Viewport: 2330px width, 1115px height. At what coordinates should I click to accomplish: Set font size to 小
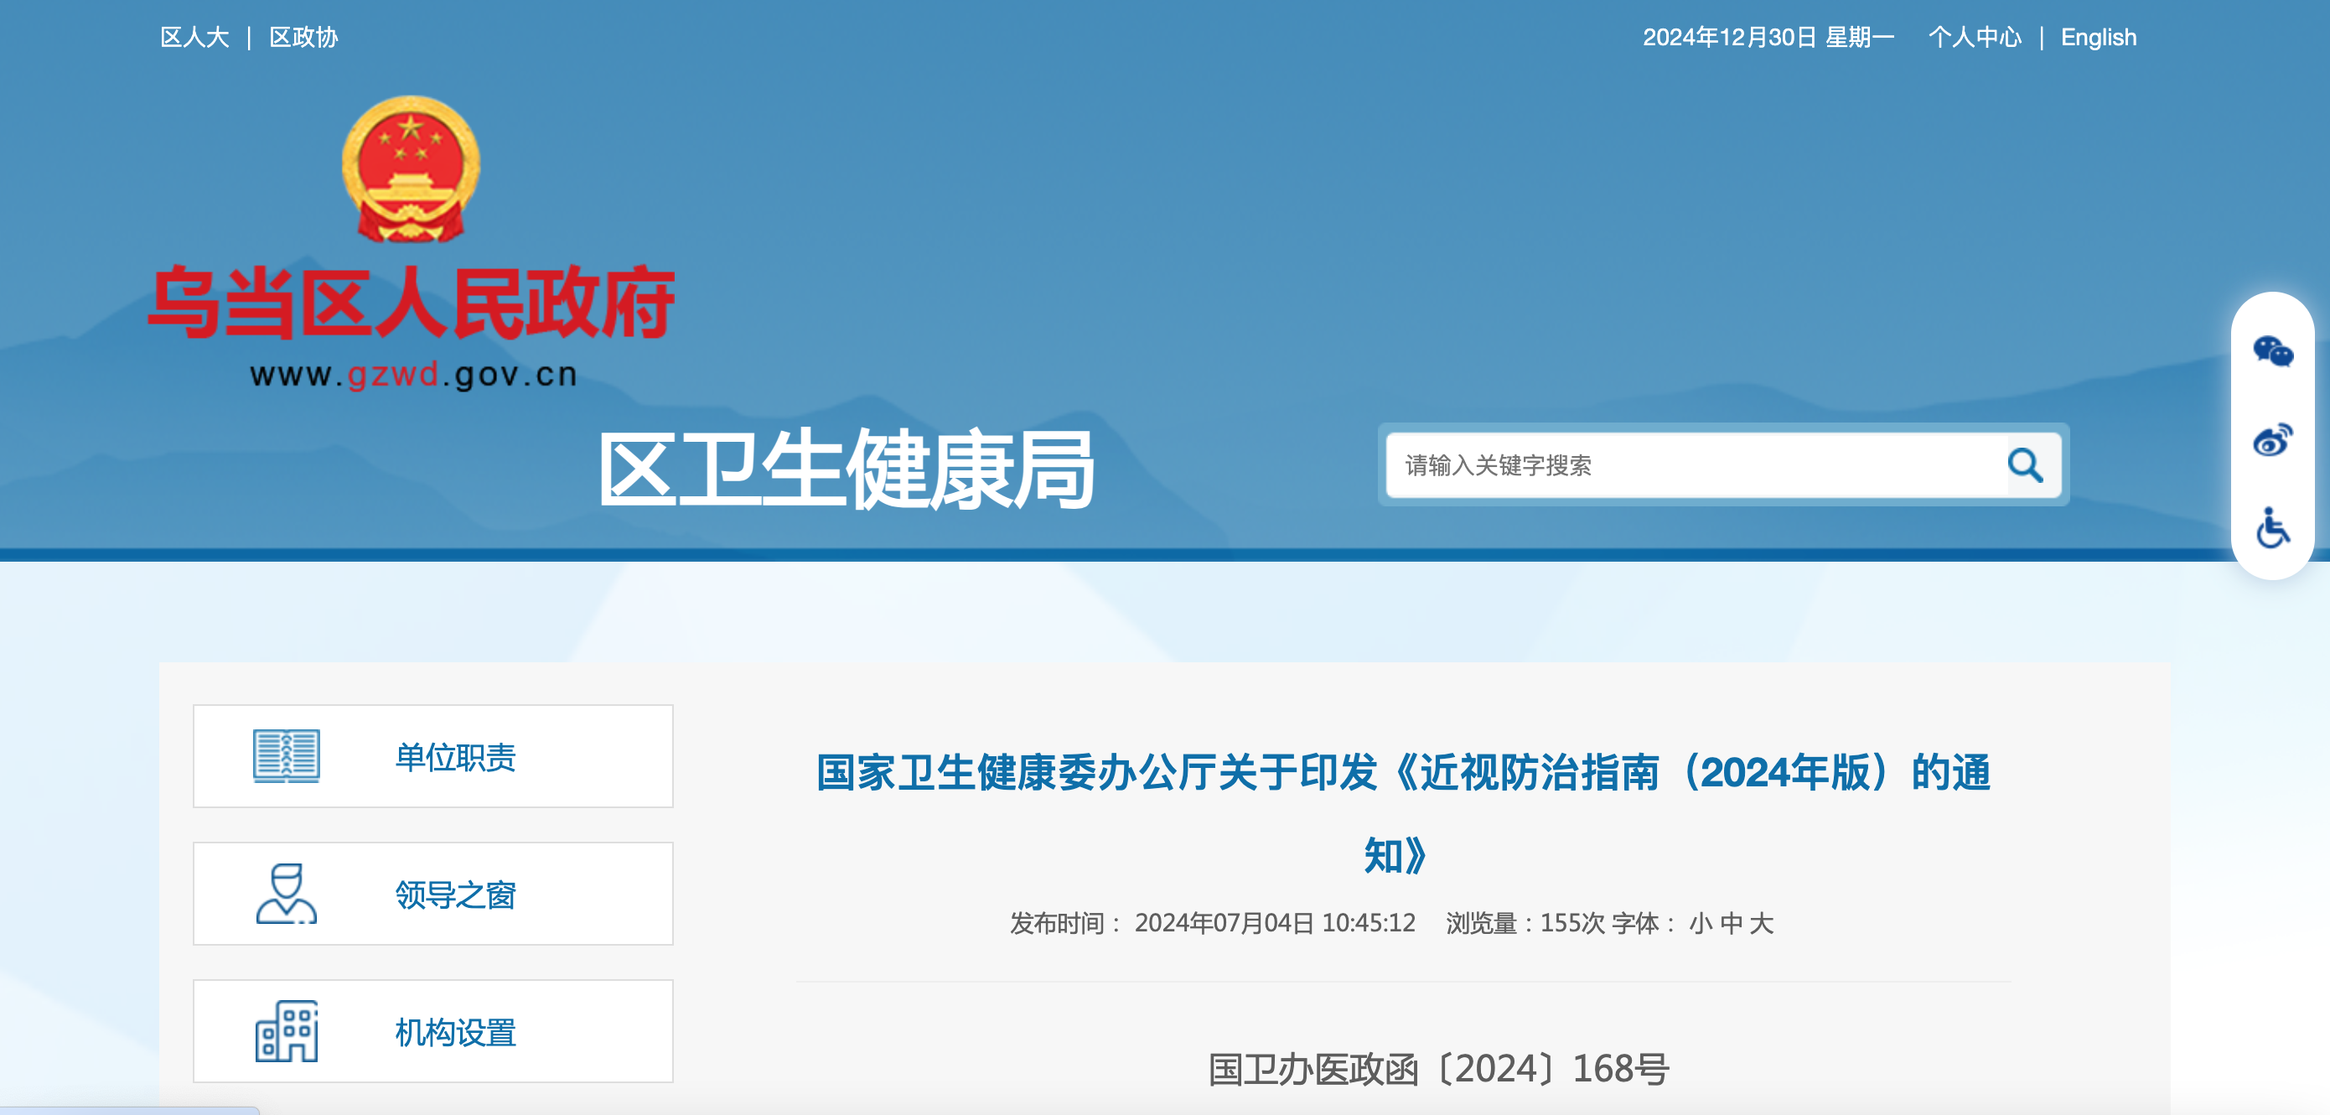(1701, 923)
